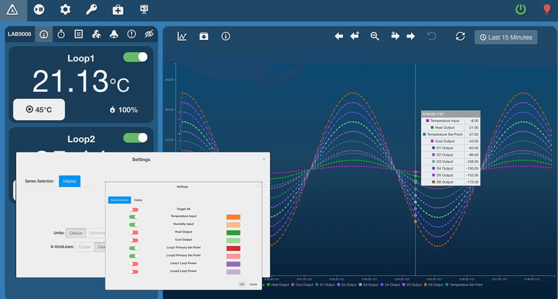Image resolution: width=558 pixels, height=299 pixels.
Task: Open the bell alarms icon
Action: pos(114,34)
